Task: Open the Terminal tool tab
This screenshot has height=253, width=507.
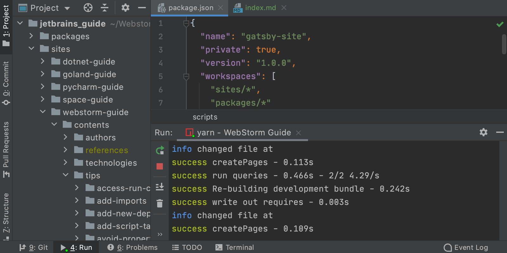Action: point(234,247)
